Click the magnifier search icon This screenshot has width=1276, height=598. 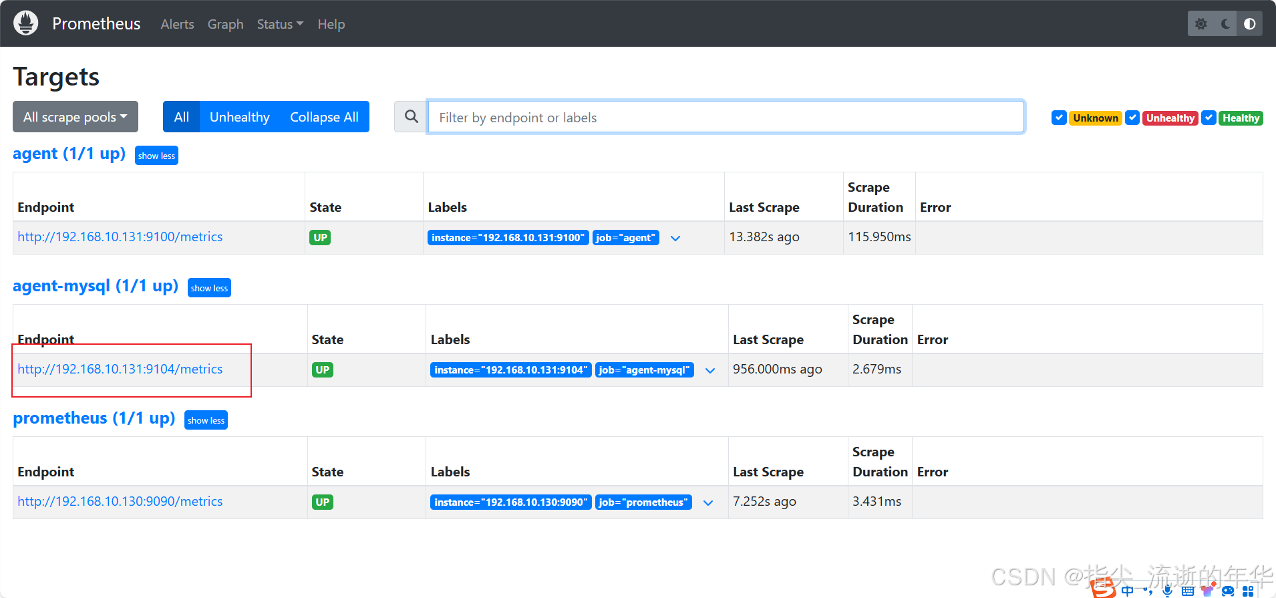412,117
